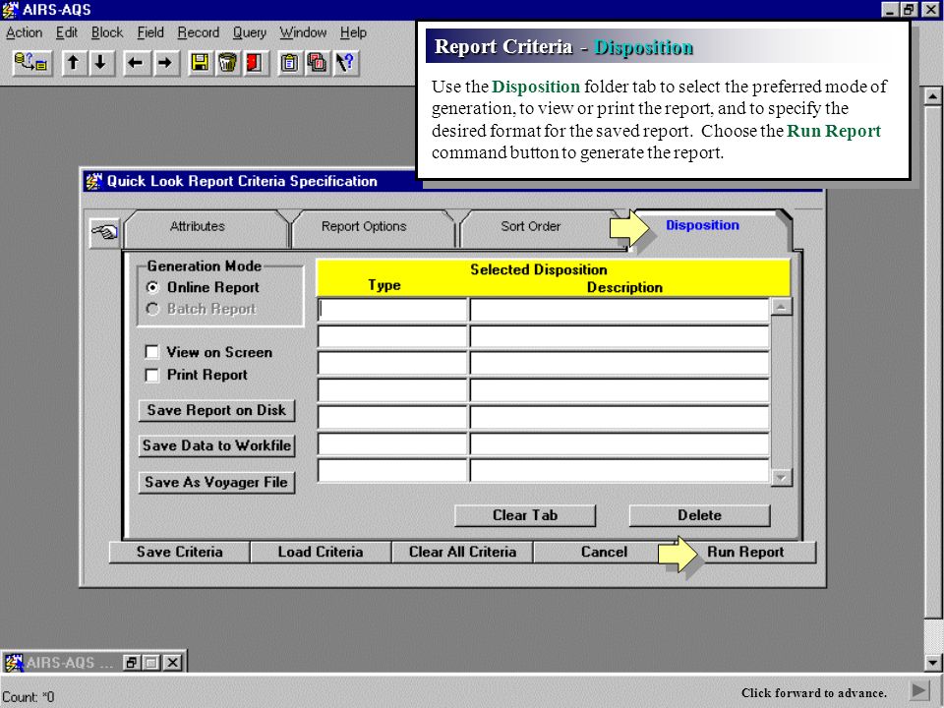Viewport: 944px width, 708px height.
Task: Click the last Description field in disposition table
Action: click(x=619, y=470)
